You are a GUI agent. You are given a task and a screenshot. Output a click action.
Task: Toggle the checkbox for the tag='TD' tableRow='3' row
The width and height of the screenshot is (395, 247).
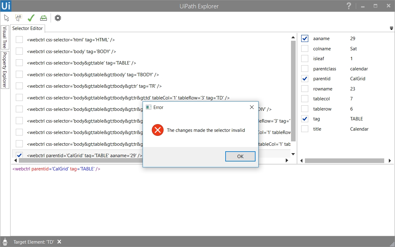tap(19, 98)
